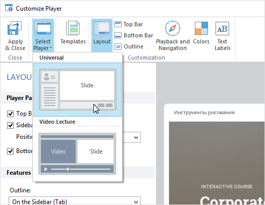
Task: Click the 'Outline:' label
Action: 20,190
